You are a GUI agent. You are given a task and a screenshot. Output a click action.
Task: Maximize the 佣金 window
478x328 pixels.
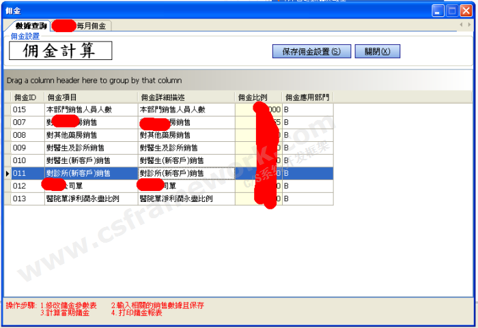click(x=451, y=11)
